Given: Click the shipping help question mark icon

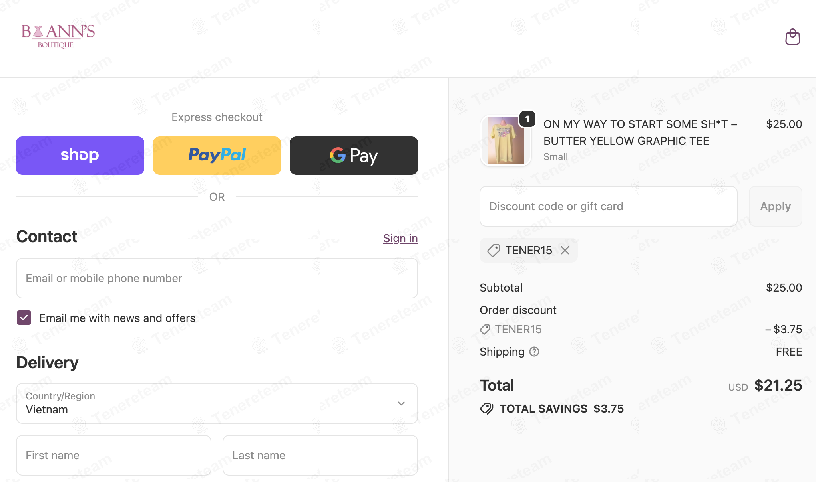Looking at the screenshot, I should click(534, 352).
